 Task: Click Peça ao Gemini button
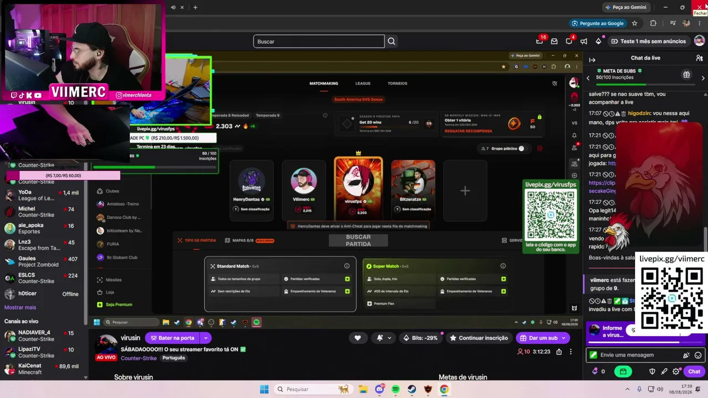coord(626,7)
